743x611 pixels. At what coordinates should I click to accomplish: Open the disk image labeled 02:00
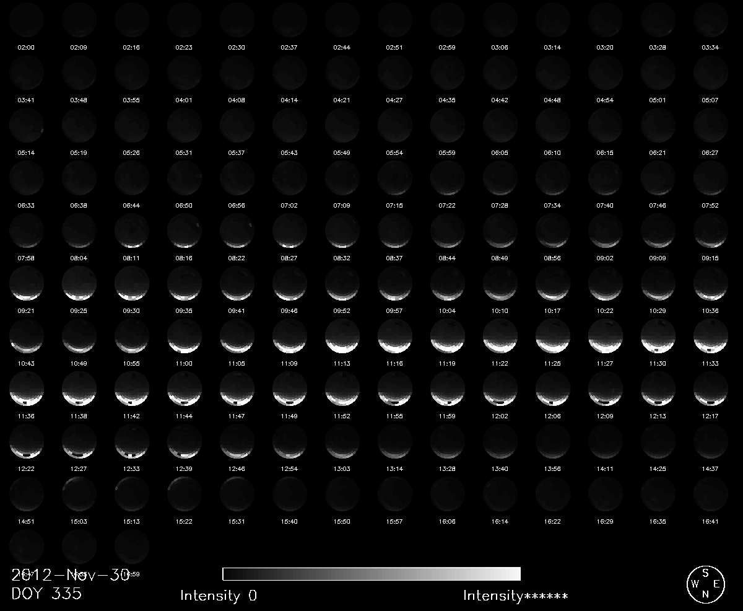click(27, 19)
